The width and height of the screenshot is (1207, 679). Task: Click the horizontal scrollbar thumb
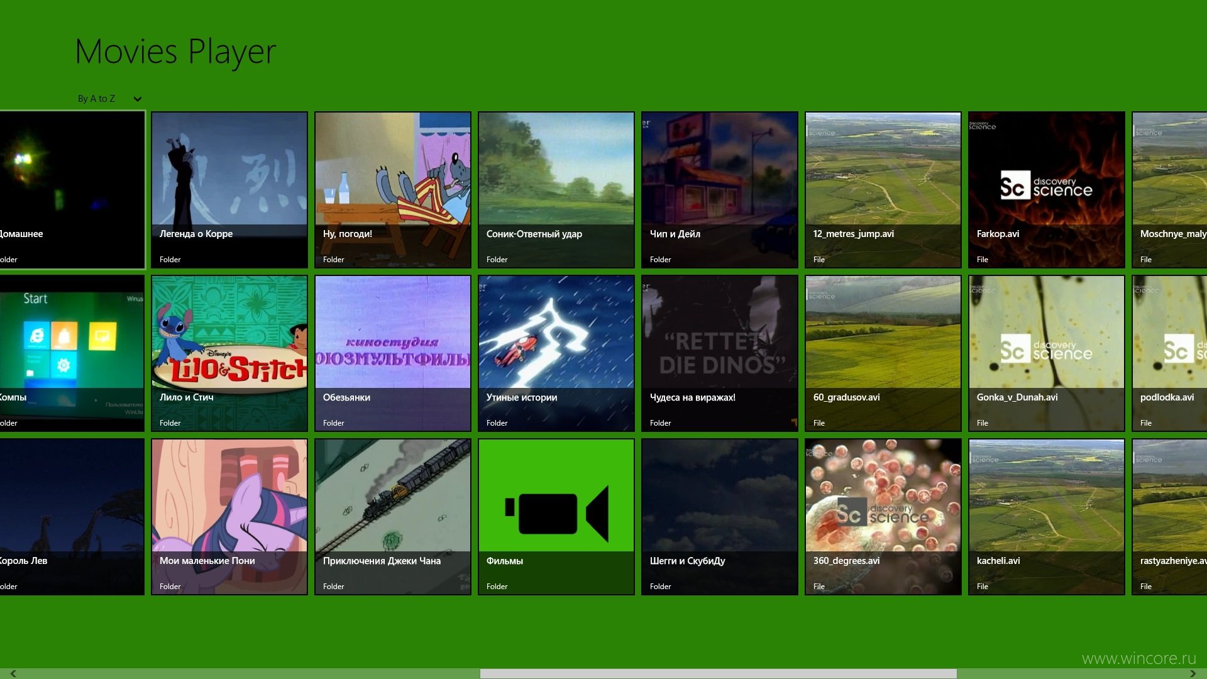[x=718, y=673]
